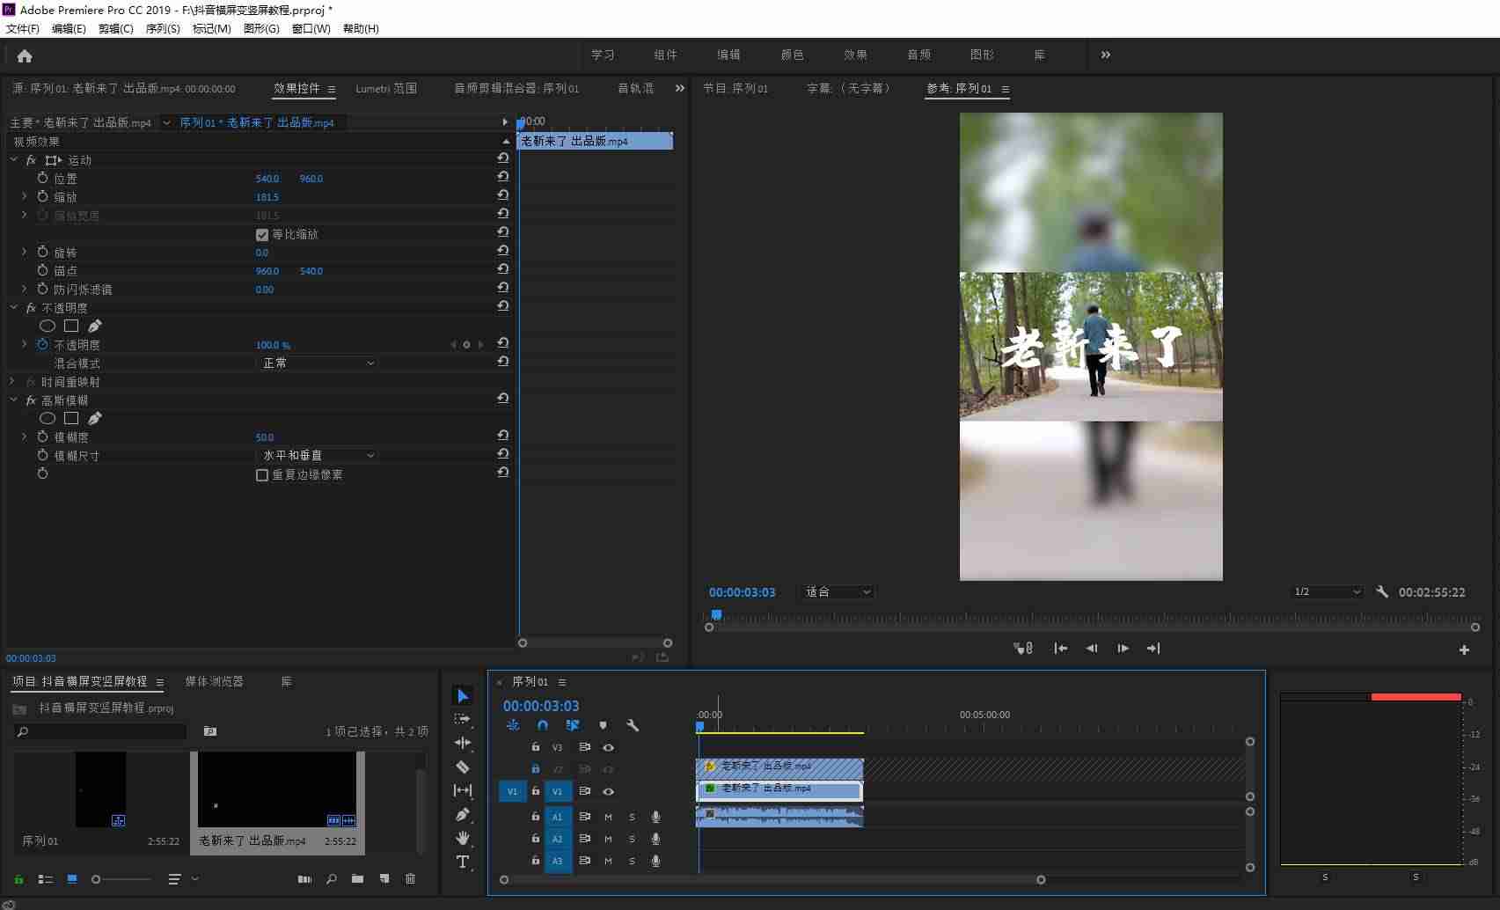This screenshot has width=1500, height=910.
Task: Create ellipse mask under 高斯模糊
Action: point(48,418)
